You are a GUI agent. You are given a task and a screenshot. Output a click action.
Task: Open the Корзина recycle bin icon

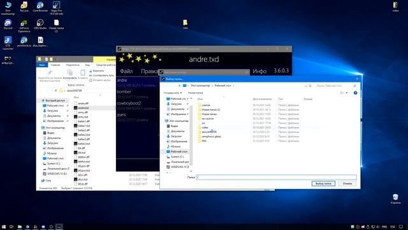(x=395, y=199)
